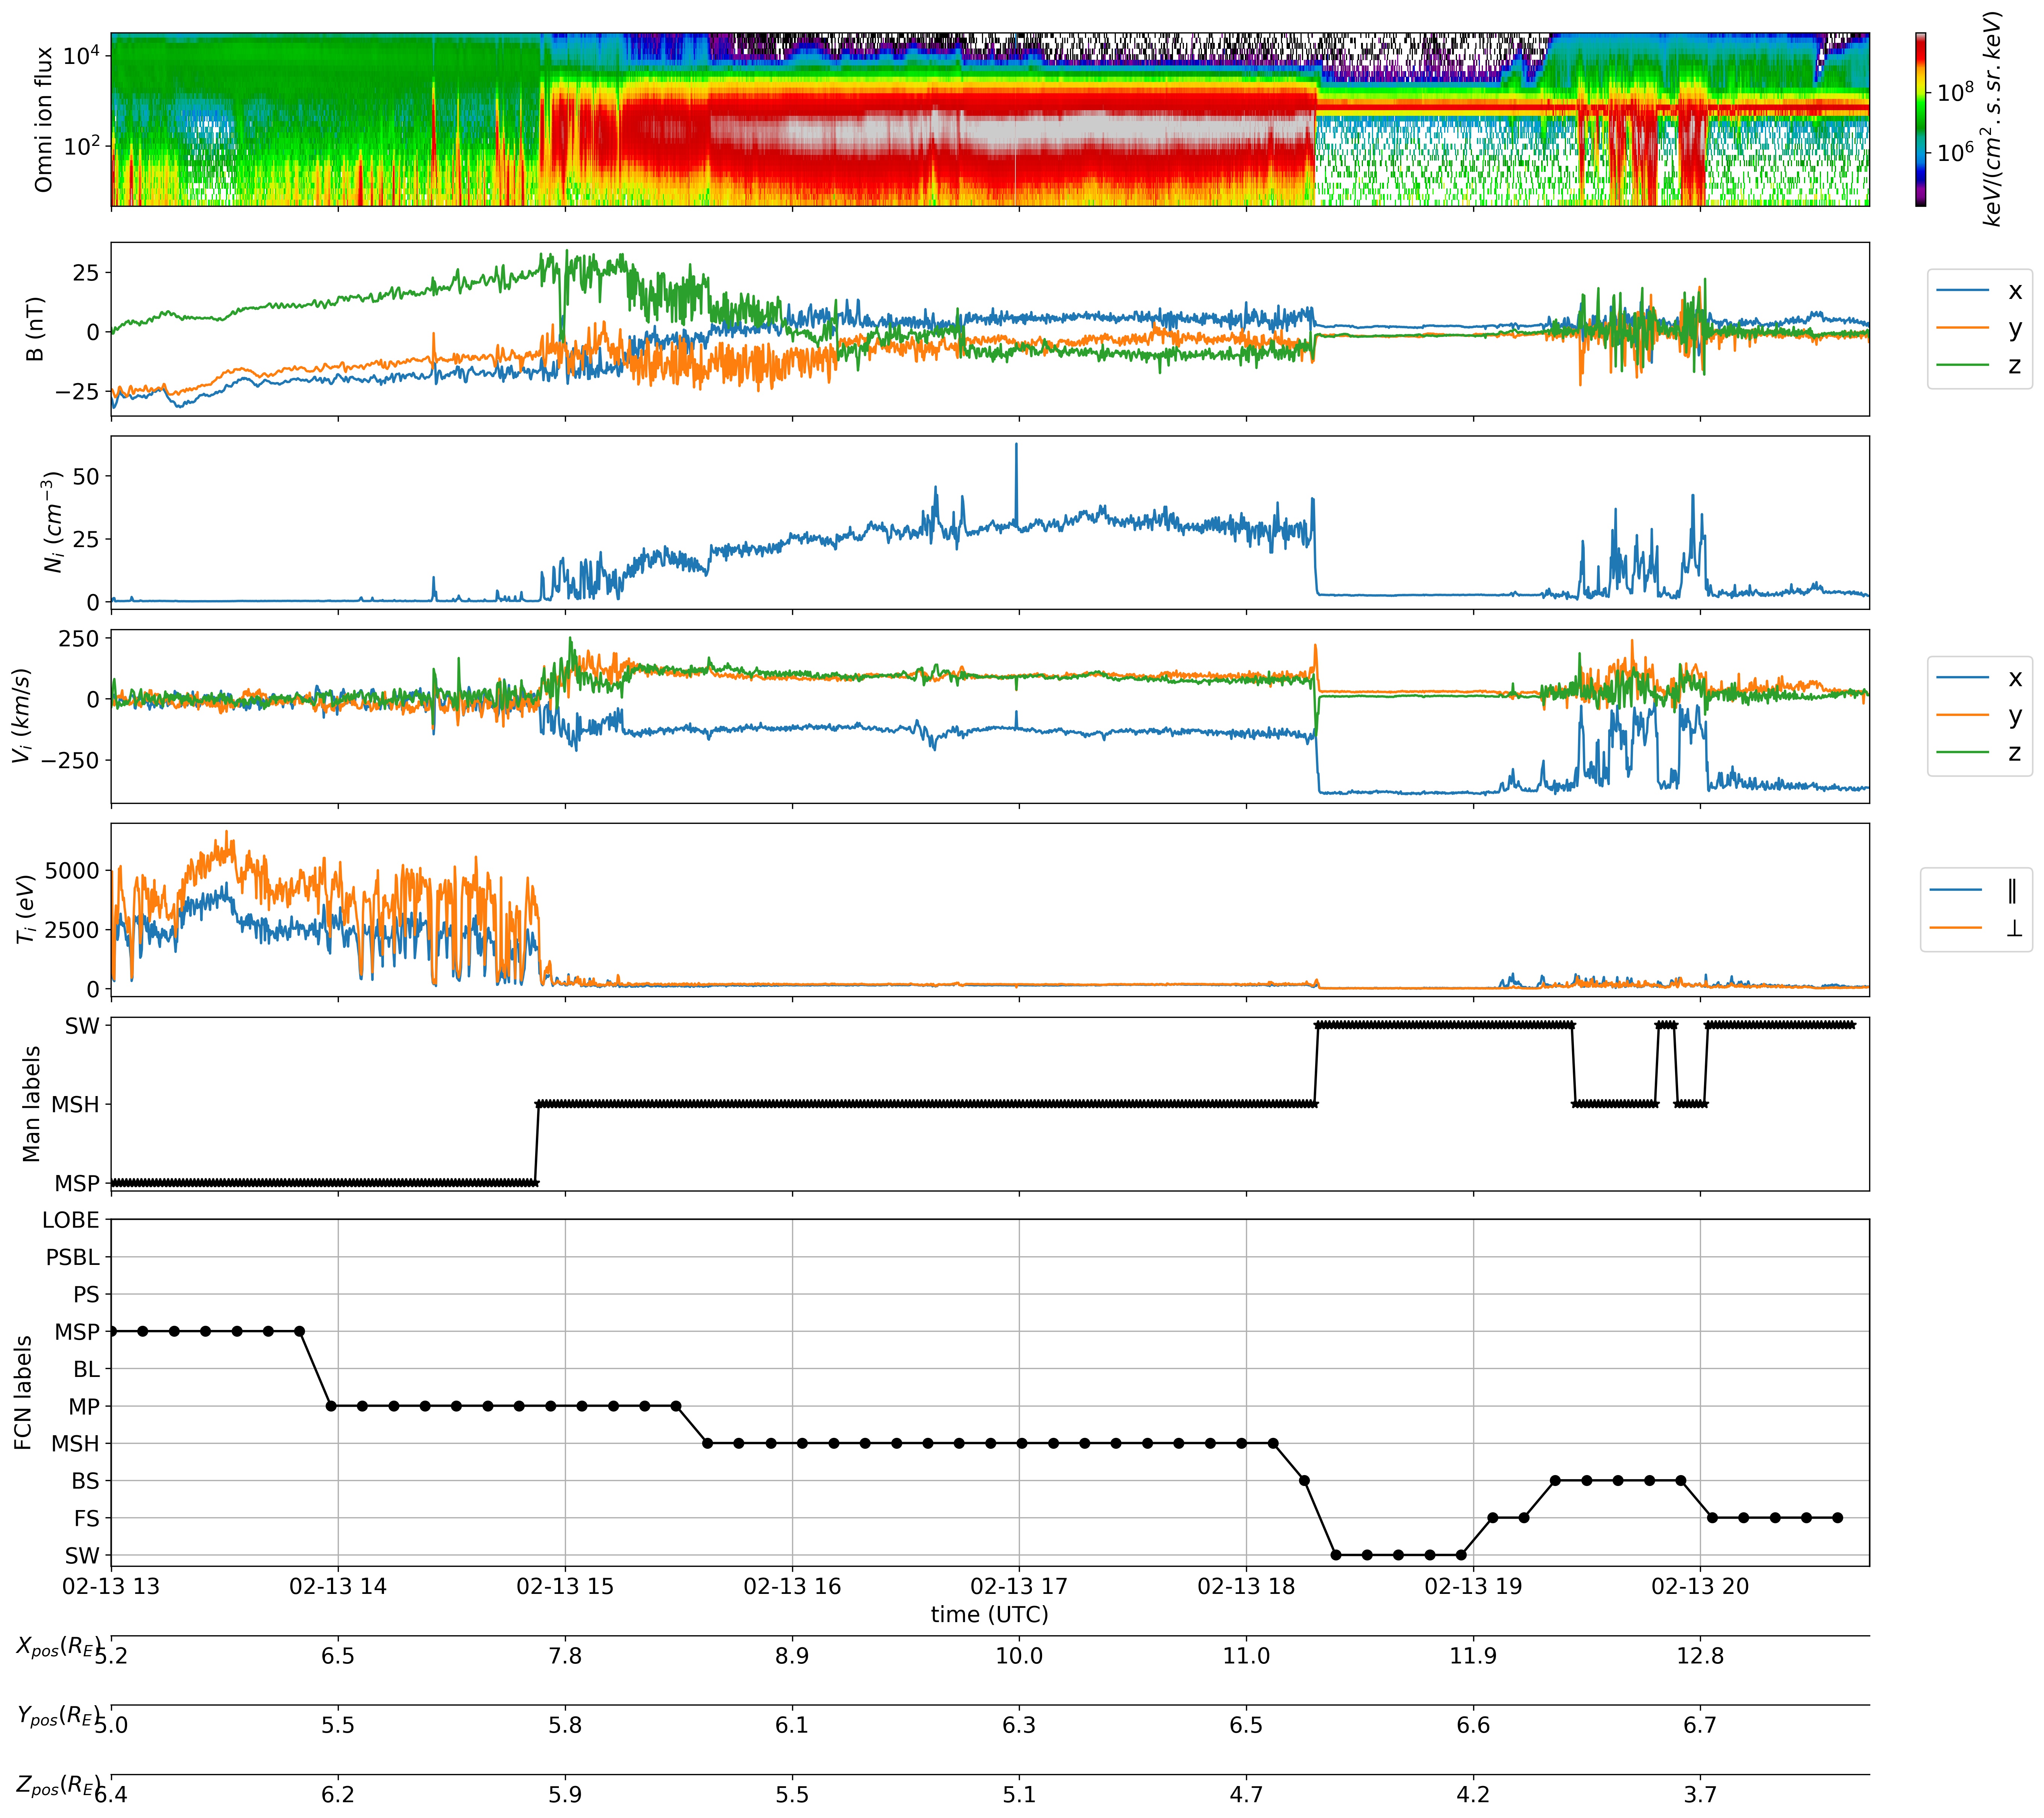The width and height of the screenshot is (2044, 1818).
Task: Click the 5.1 value in the Z_pos row
Action: click(1019, 1796)
